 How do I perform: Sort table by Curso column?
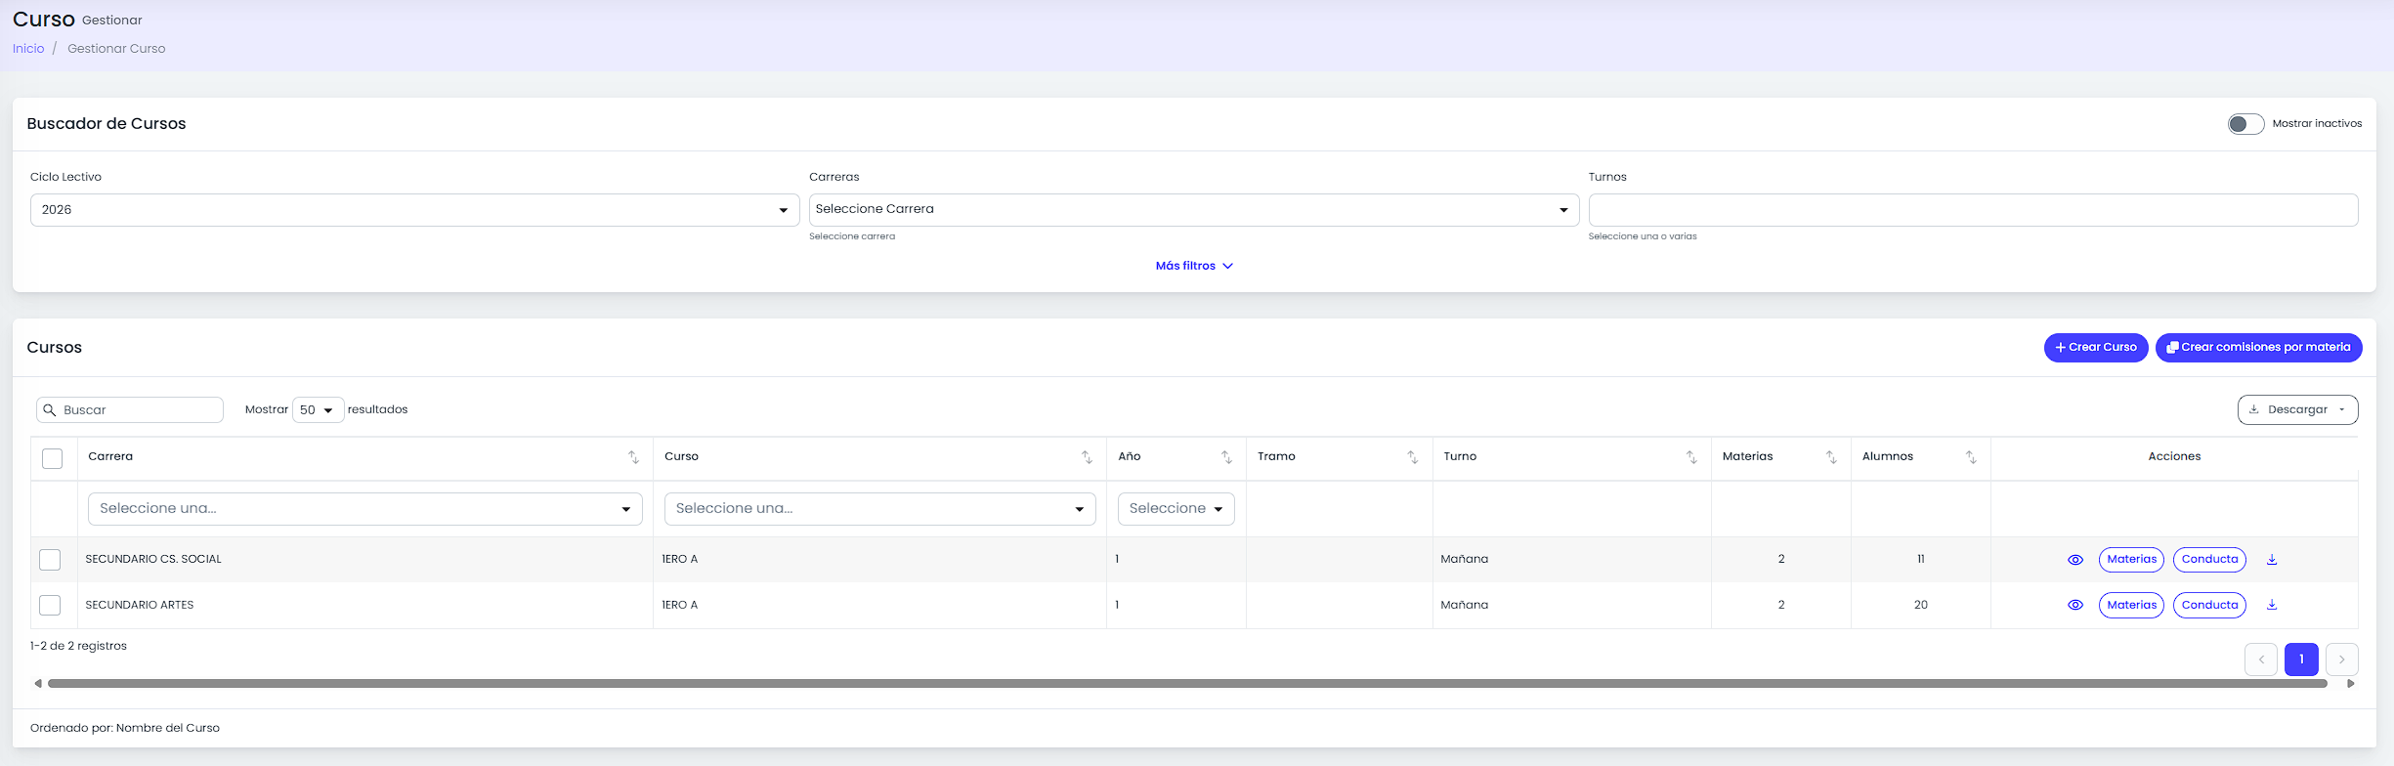pos(1087,457)
